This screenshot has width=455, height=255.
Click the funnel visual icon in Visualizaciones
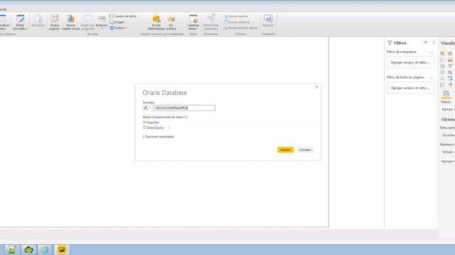(x=450, y=66)
